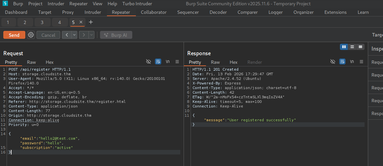
Task: Switch Request view to Raw
Action: (x=32, y=62)
